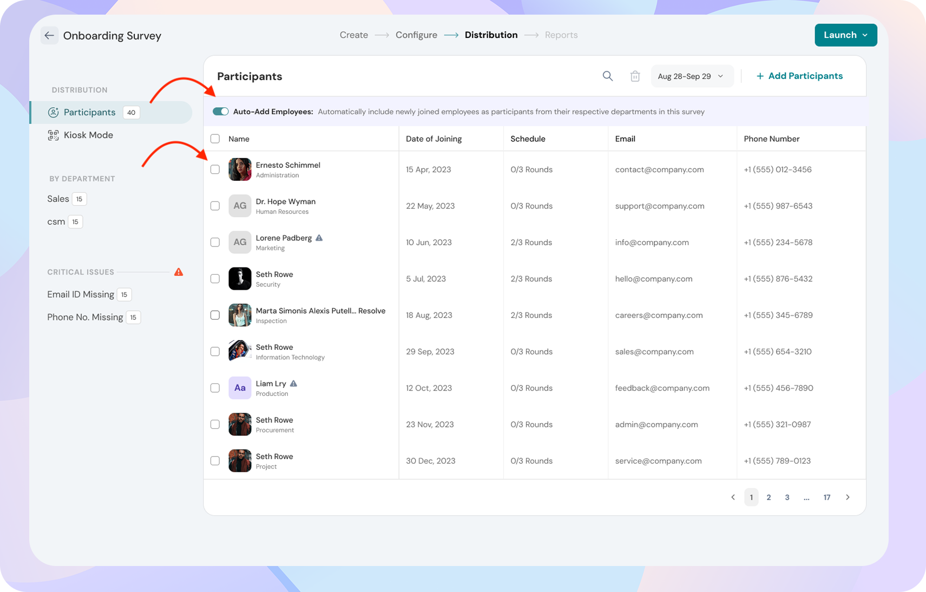The height and width of the screenshot is (592, 926).
Task: Click the trash delete icon
Action: (635, 76)
